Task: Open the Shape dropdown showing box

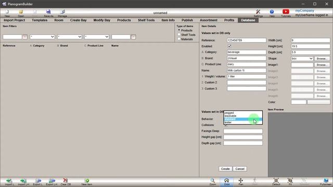Action: click(x=302, y=58)
